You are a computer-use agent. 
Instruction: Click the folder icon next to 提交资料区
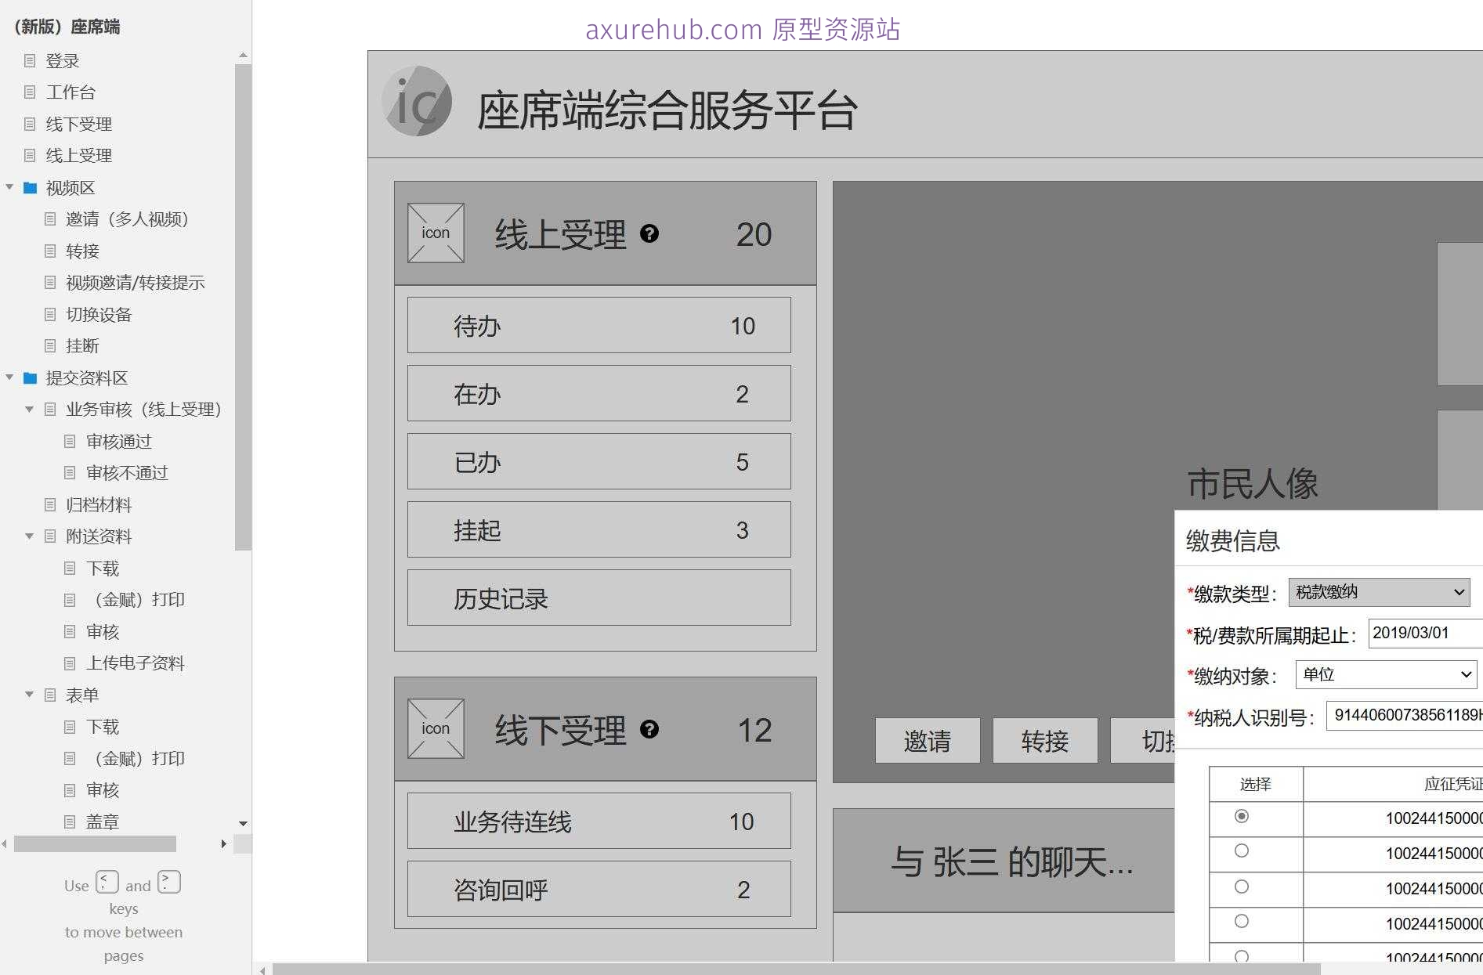tap(30, 377)
